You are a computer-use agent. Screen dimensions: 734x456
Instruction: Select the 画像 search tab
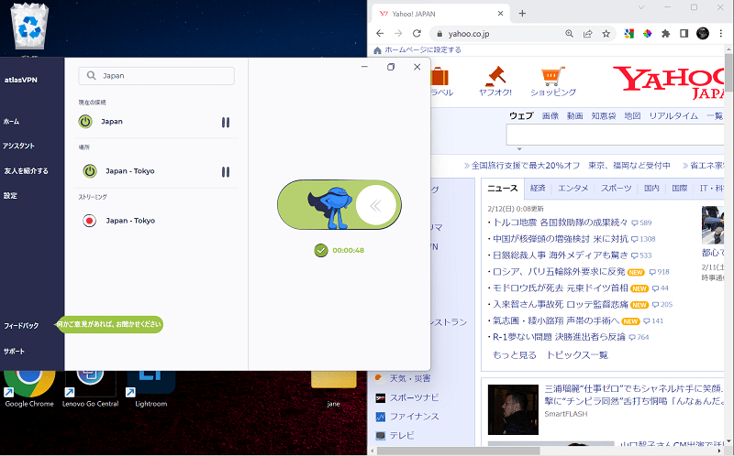tap(550, 116)
